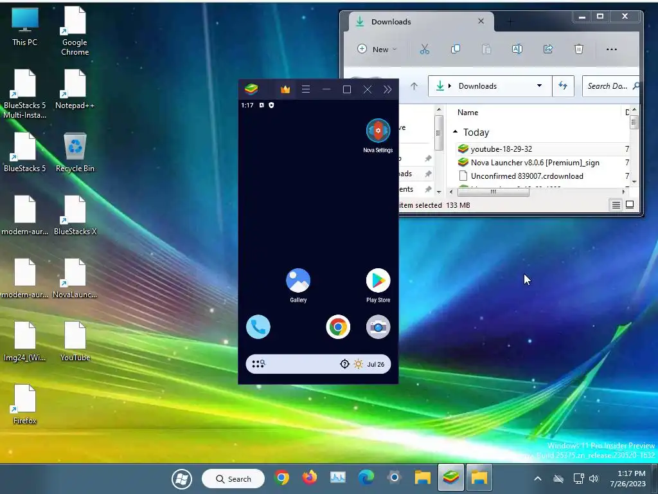Select BlueStacks 5 Multi-Instance desktop shortcut
Viewport: 658px width, 494px height.
coord(25,94)
